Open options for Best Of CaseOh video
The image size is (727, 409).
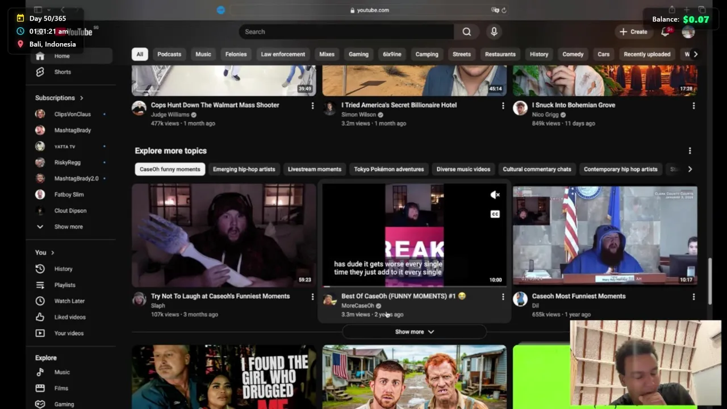(x=503, y=297)
